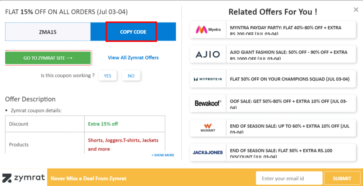Click the Jack&Jones brand logo
Screen dimensions: 363x186
[x=208, y=152]
